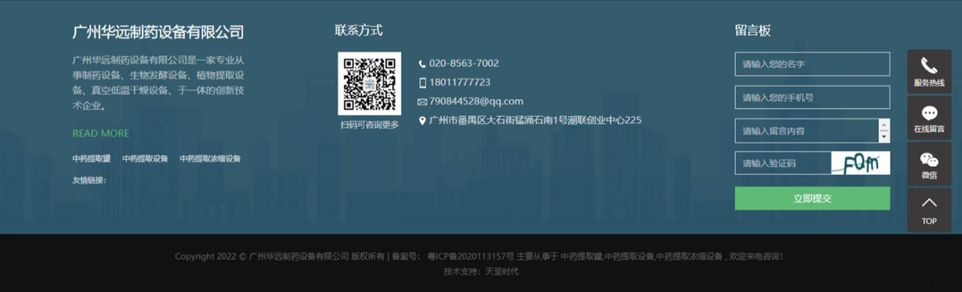Click the telephone icon beside 020-8563-7002

coord(422,63)
